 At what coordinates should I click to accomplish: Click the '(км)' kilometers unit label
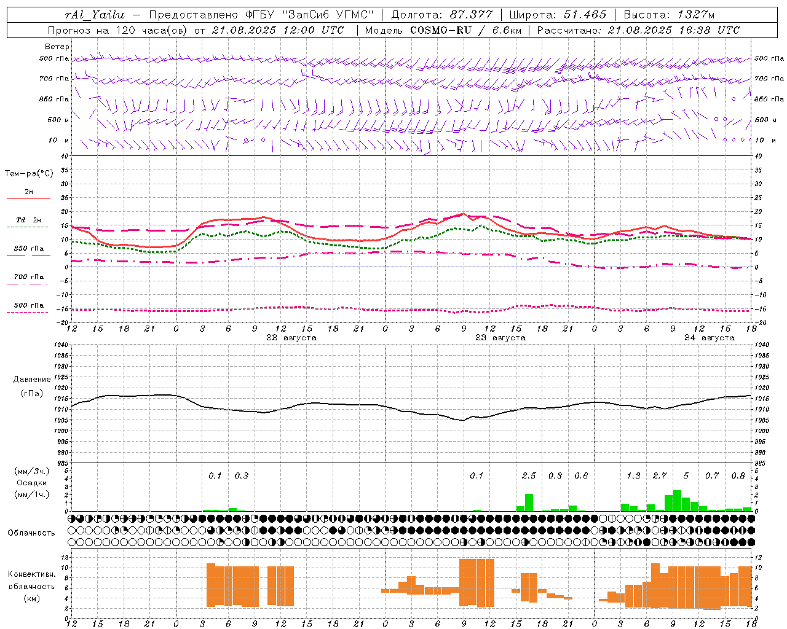(32, 599)
